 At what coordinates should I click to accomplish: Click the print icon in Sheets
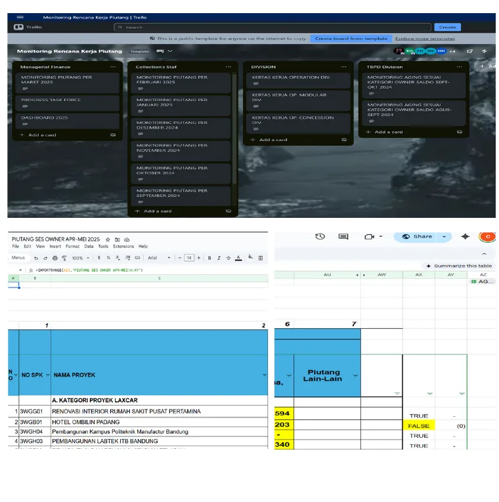tap(55, 258)
